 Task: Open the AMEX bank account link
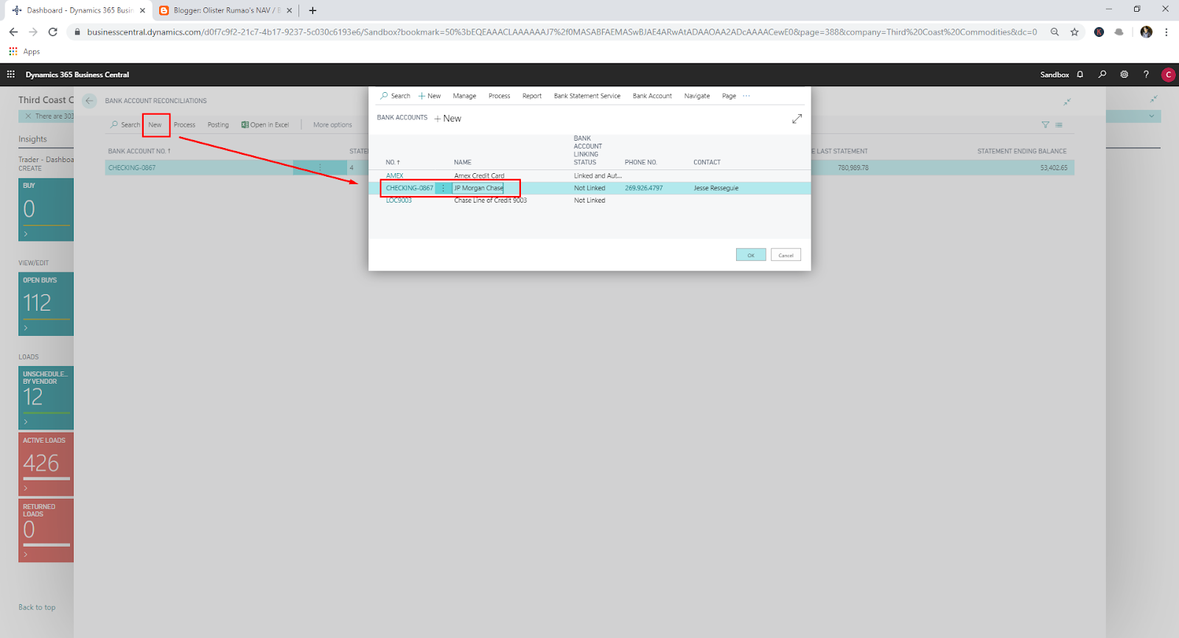tap(395, 176)
